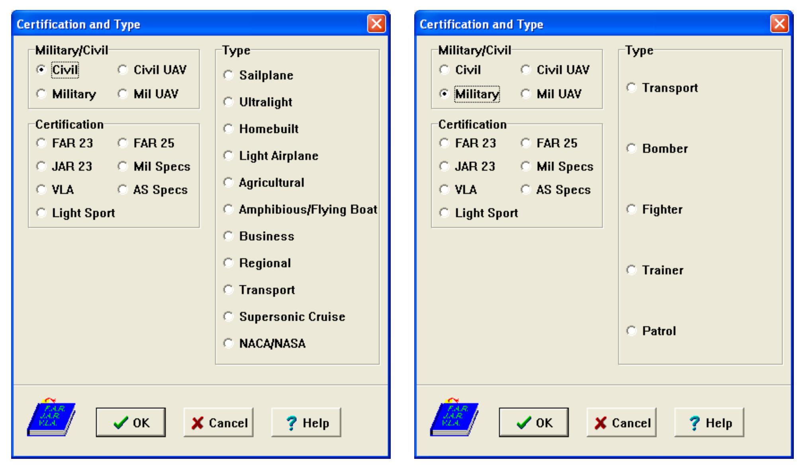Open the FAR/JAR/VLA book icon in left dialog
797x468 pixels.
pos(51,417)
